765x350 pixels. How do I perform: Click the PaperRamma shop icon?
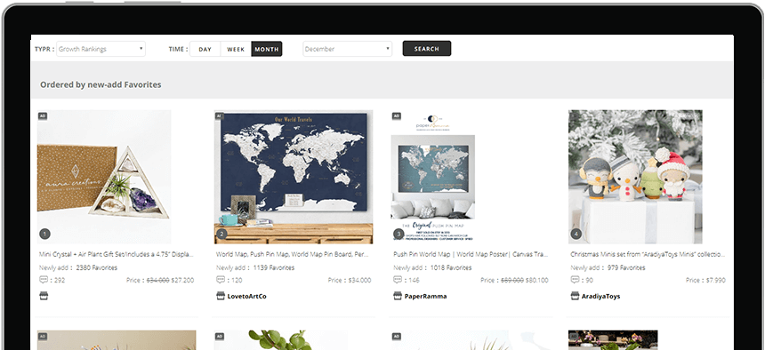coord(398,296)
